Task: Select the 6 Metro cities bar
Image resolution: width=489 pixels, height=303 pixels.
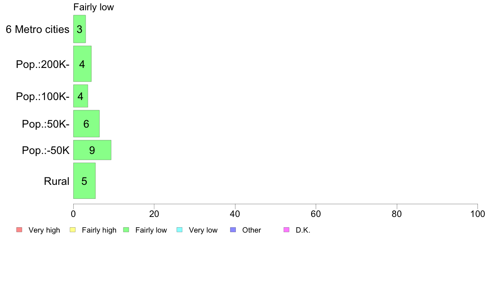Action: click(x=79, y=29)
